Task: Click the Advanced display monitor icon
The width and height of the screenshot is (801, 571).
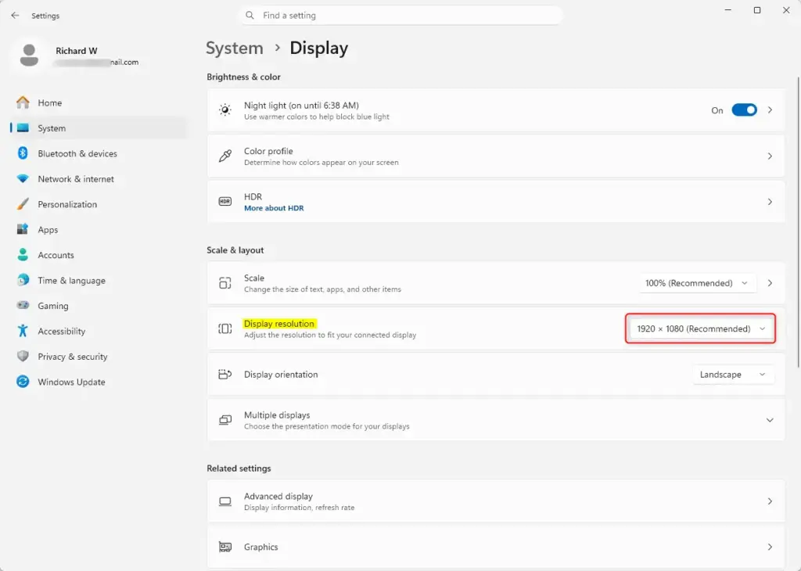Action: pyautogui.click(x=224, y=501)
